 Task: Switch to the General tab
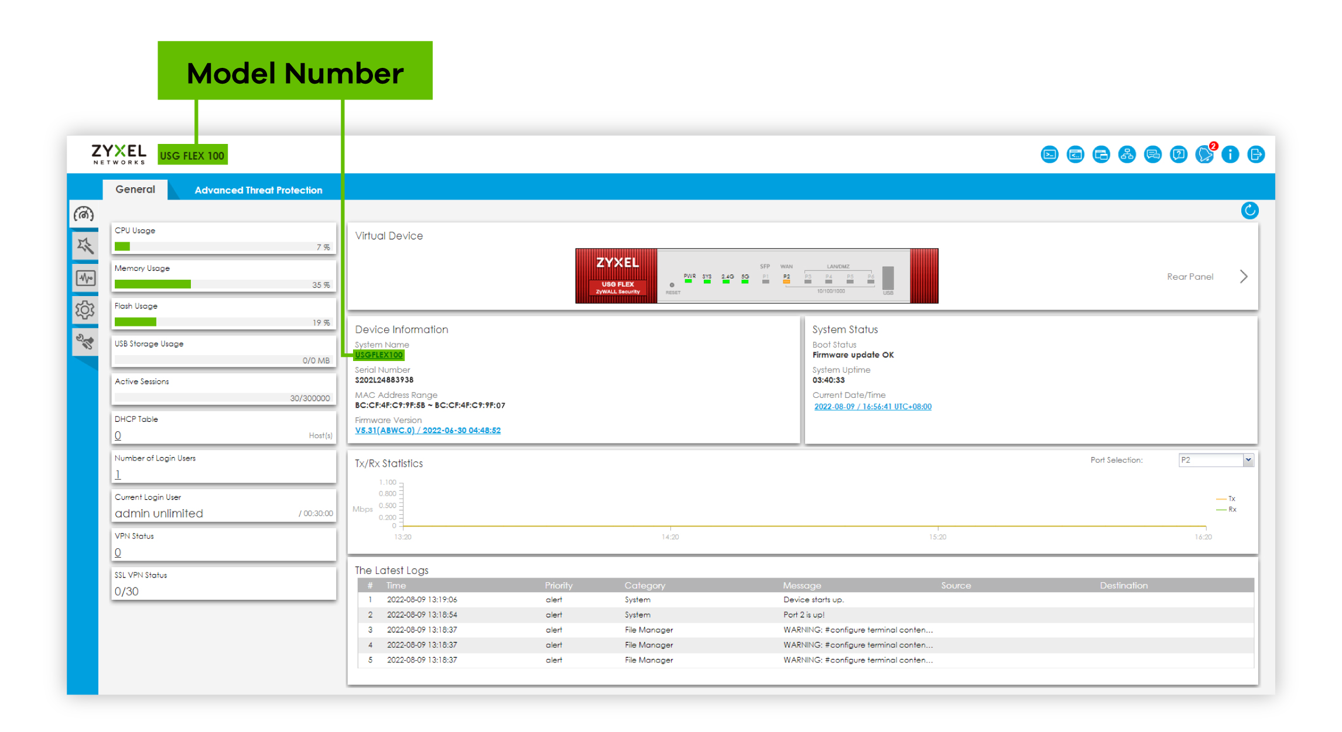[x=135, y=190]
